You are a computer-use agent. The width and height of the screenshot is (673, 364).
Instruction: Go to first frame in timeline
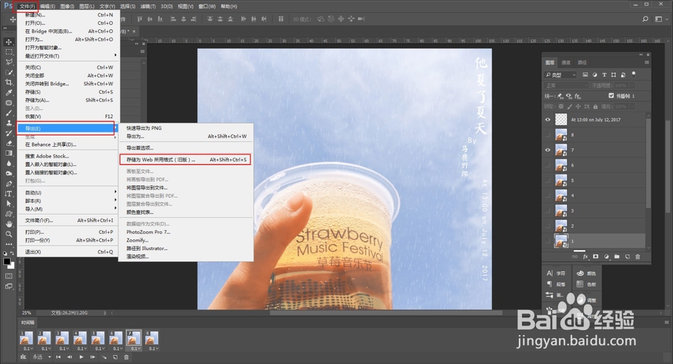pos(59,357)
